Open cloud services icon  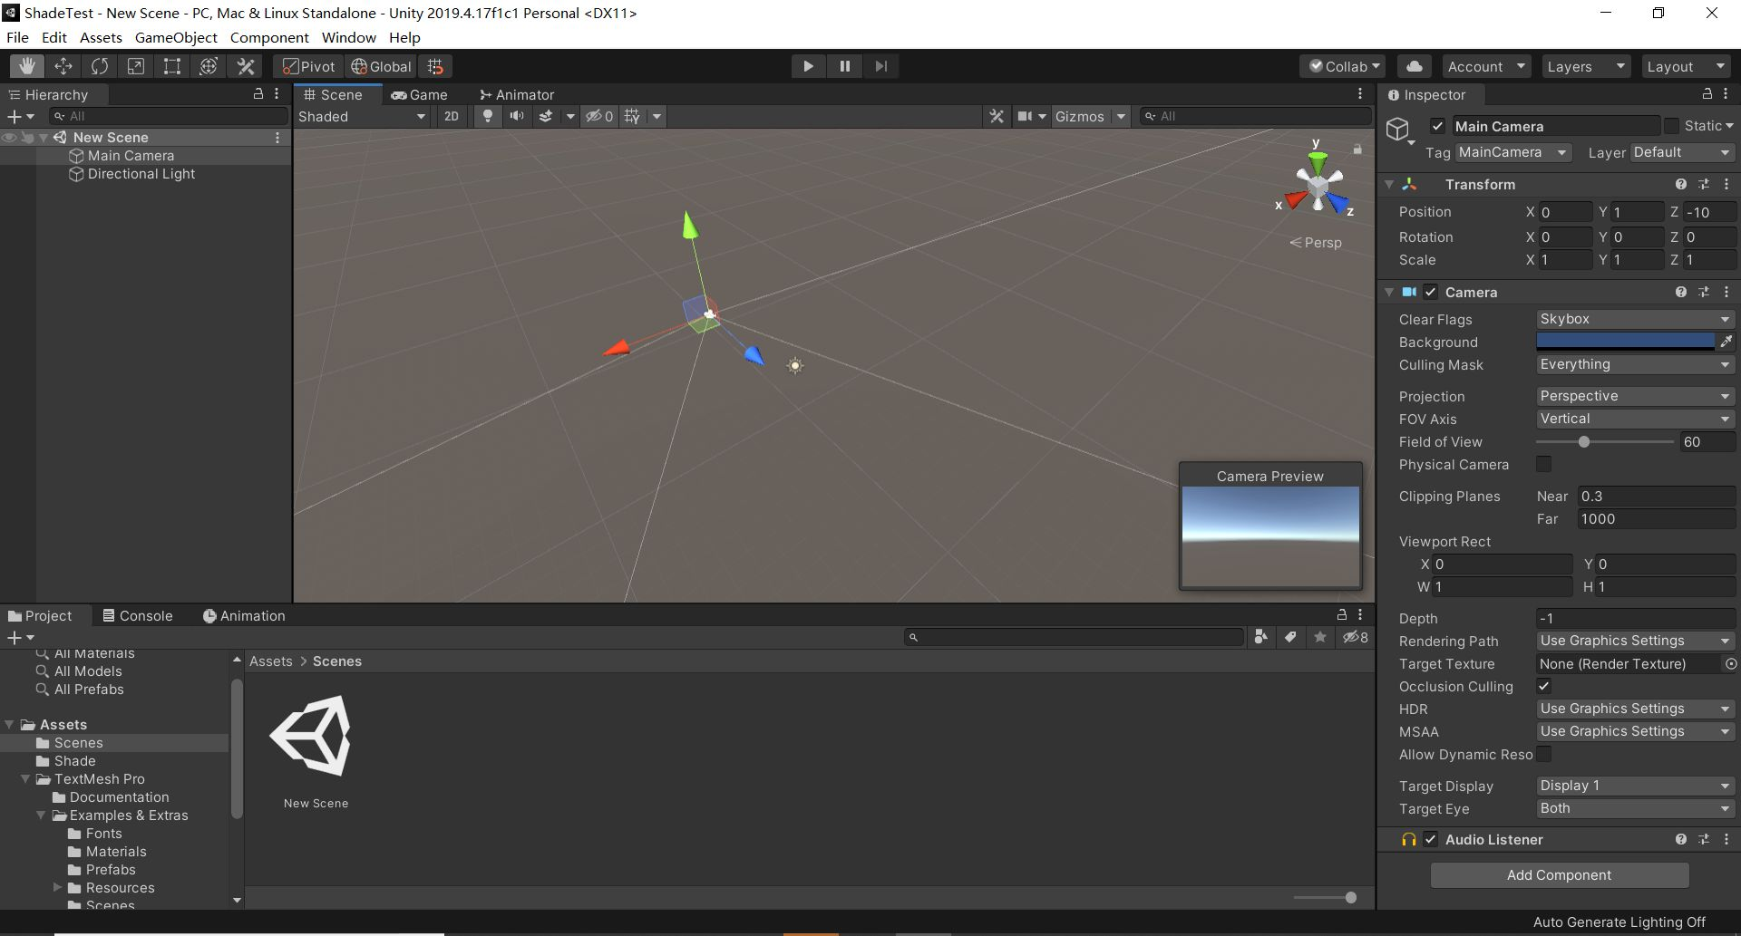(x=1414, y=66)
